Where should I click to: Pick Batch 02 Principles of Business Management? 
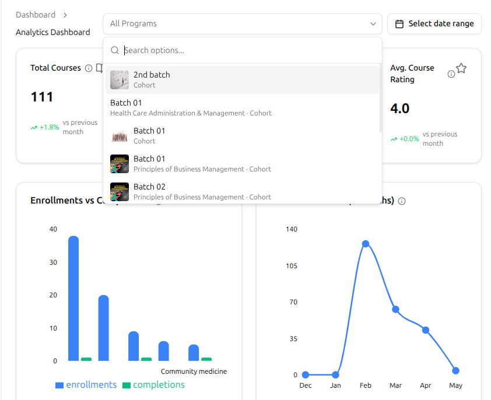pos(243,191)
